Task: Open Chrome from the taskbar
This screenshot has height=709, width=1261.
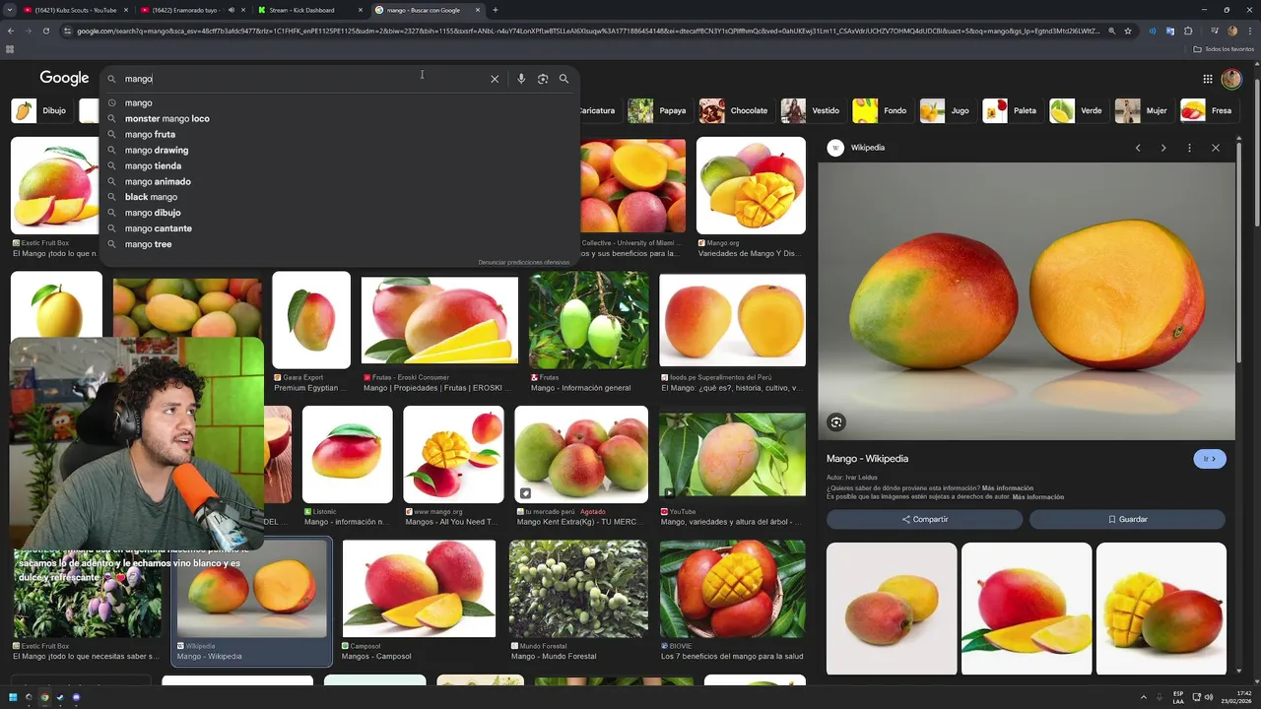Action: tap(44, 697)
